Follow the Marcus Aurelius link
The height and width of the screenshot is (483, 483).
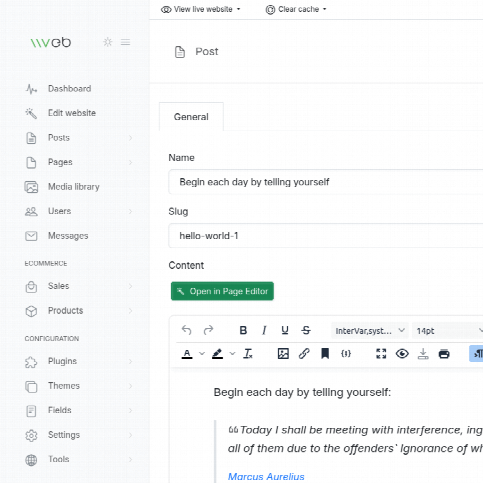click(x=266, y=476)
